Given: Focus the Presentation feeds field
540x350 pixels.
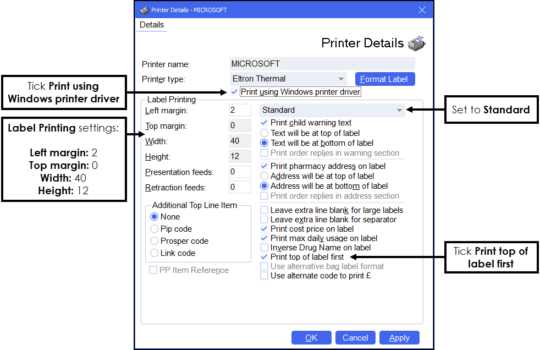Looking at the screenshot, I should point(240,172).
